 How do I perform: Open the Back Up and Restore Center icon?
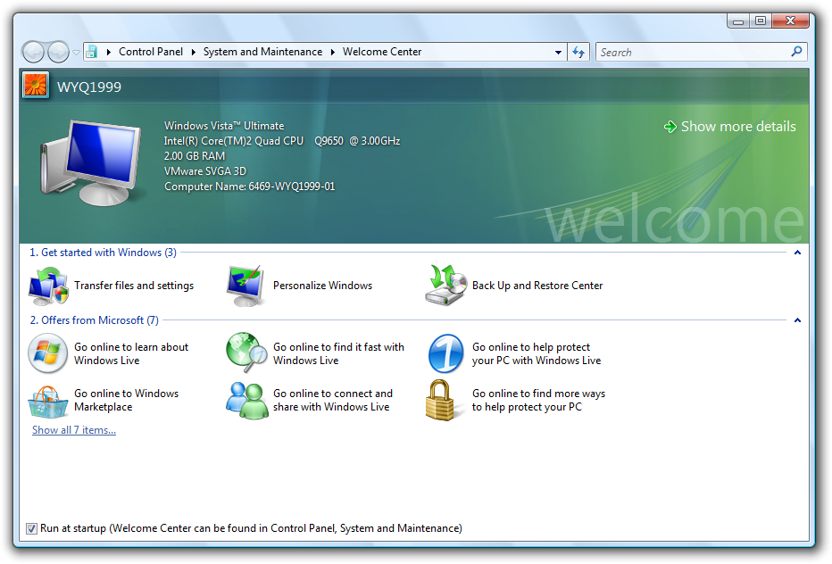(445, 286)
